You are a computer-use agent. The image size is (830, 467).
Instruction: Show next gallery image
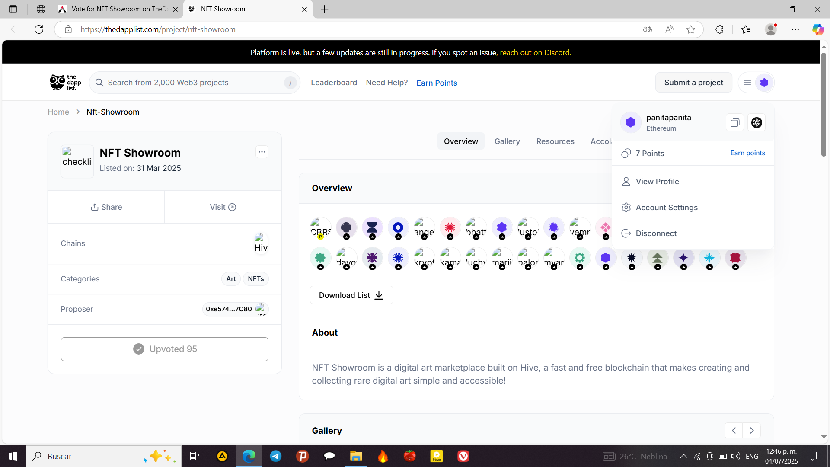click(x=752, y=431)
